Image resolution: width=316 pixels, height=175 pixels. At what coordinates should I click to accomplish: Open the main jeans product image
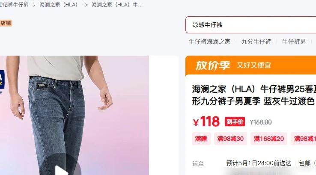[75, 115]
